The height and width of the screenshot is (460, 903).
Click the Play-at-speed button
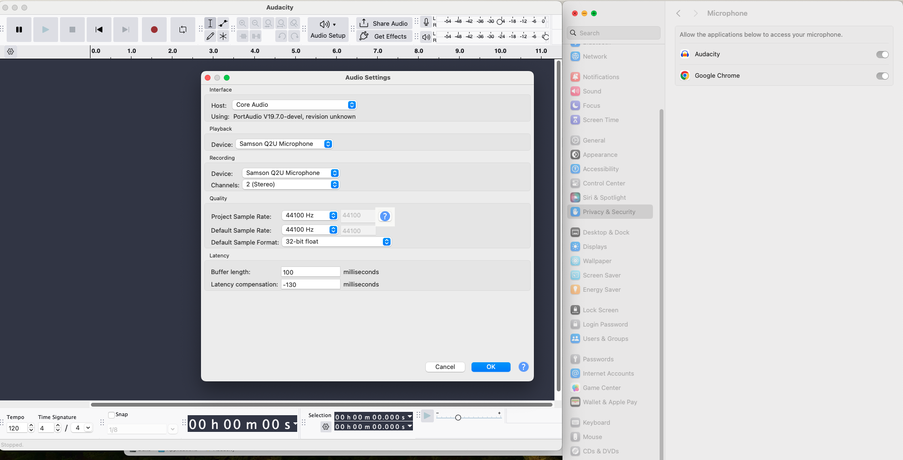tap(427, 416)
